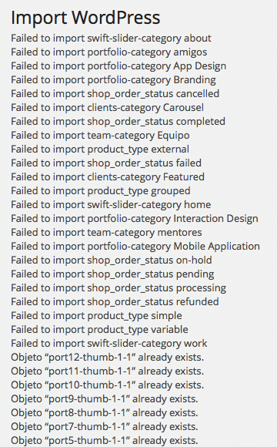Click the Import WordPress heading

coord(85,18)
